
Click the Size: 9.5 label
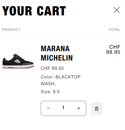[x=50, y=92]
